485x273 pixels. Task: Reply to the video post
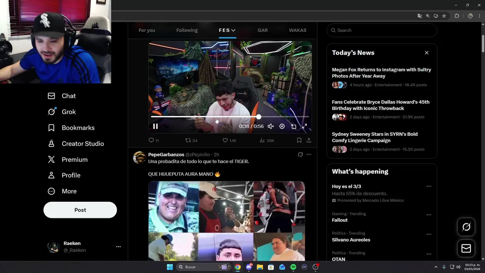tap(153, 140)
